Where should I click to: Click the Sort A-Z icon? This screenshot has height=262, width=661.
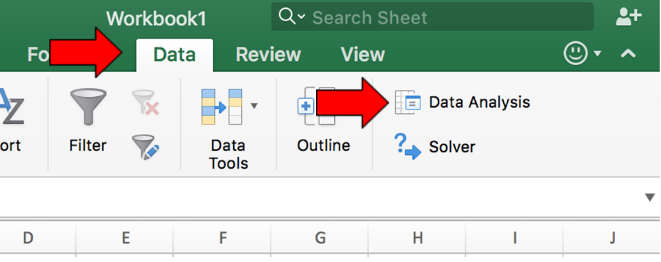click(12, 106)
